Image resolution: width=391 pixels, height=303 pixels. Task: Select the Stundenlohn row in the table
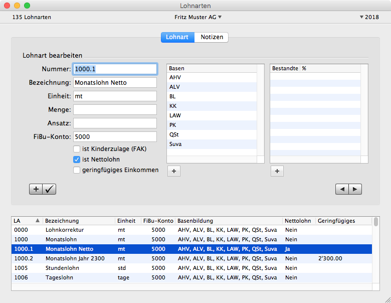tap(63, 268)
